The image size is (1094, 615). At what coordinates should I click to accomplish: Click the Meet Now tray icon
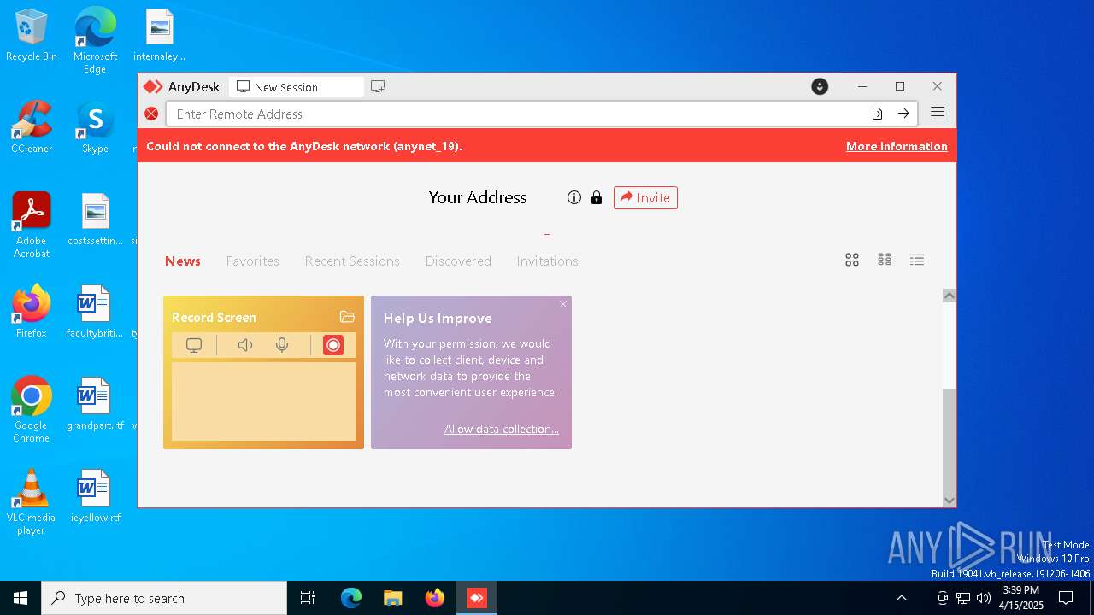[943, 598]
